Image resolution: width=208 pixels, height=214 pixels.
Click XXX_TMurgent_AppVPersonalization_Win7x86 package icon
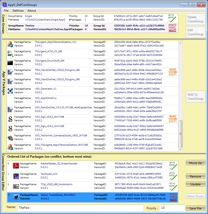pyautogui.click(x=10, y=147)
